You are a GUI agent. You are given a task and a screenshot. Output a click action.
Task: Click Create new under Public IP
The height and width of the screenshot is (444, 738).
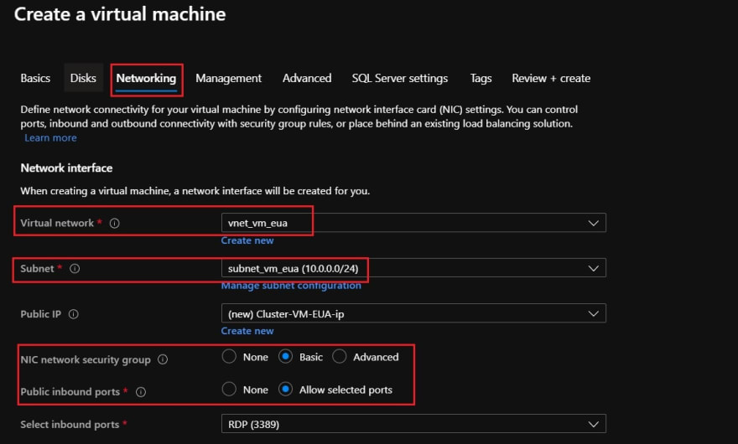point(247,331)
